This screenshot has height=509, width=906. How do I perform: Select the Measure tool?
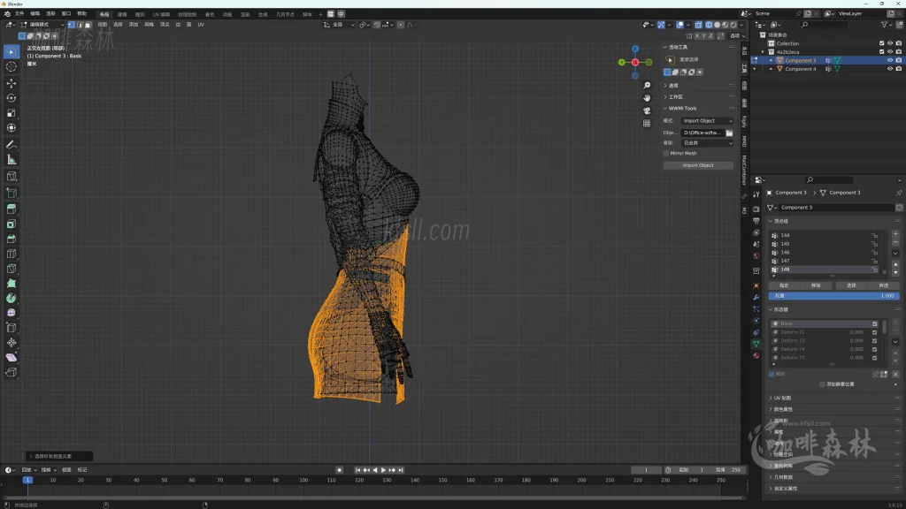(x=11, y=160)
